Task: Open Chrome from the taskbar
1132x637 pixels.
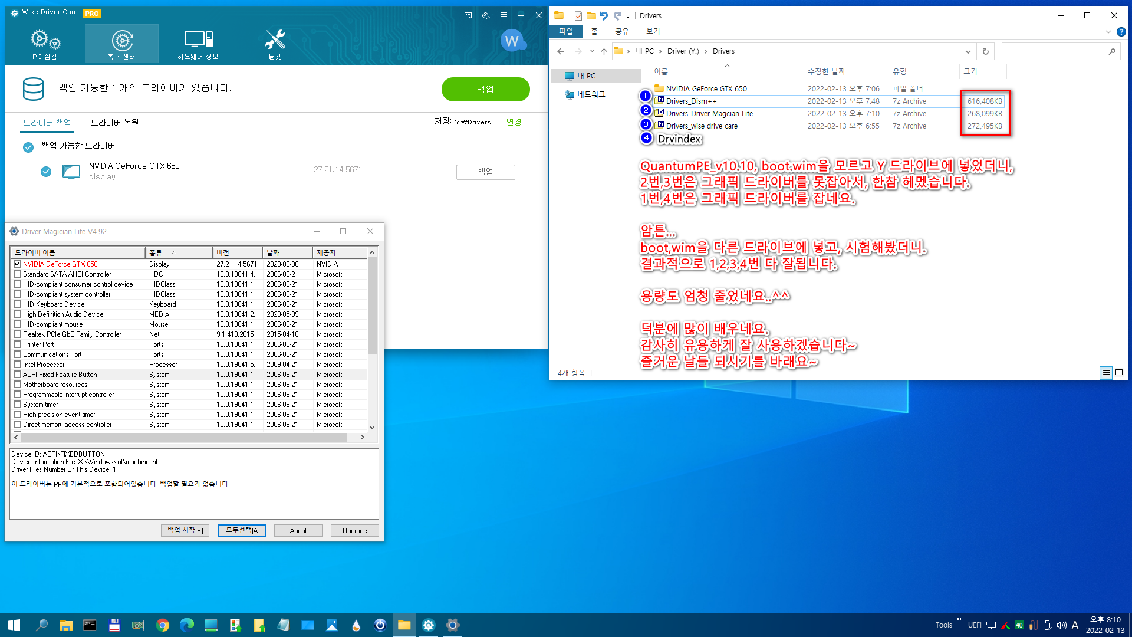Action: [163, 625]
